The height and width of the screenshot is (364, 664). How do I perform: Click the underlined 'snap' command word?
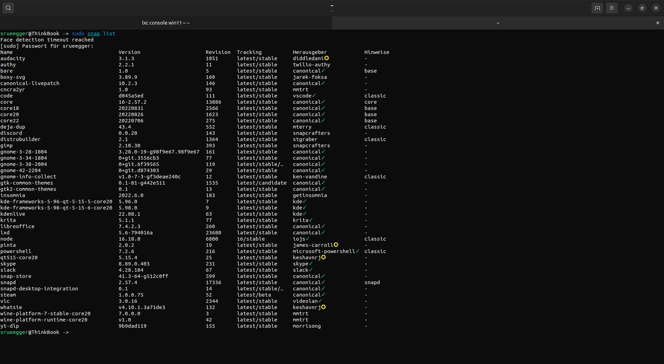point(94,34)
